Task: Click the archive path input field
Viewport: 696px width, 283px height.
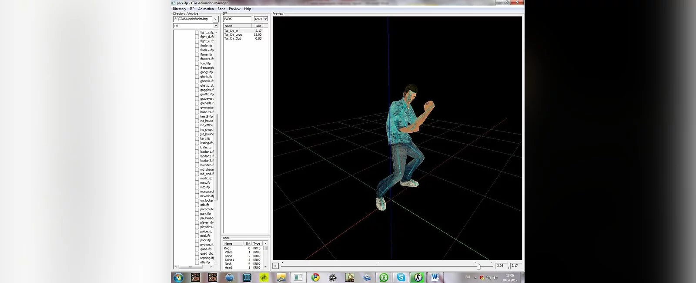Action: point(193,19)
